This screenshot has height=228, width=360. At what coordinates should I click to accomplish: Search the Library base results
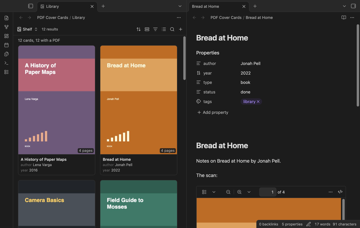tap(172, 29)
